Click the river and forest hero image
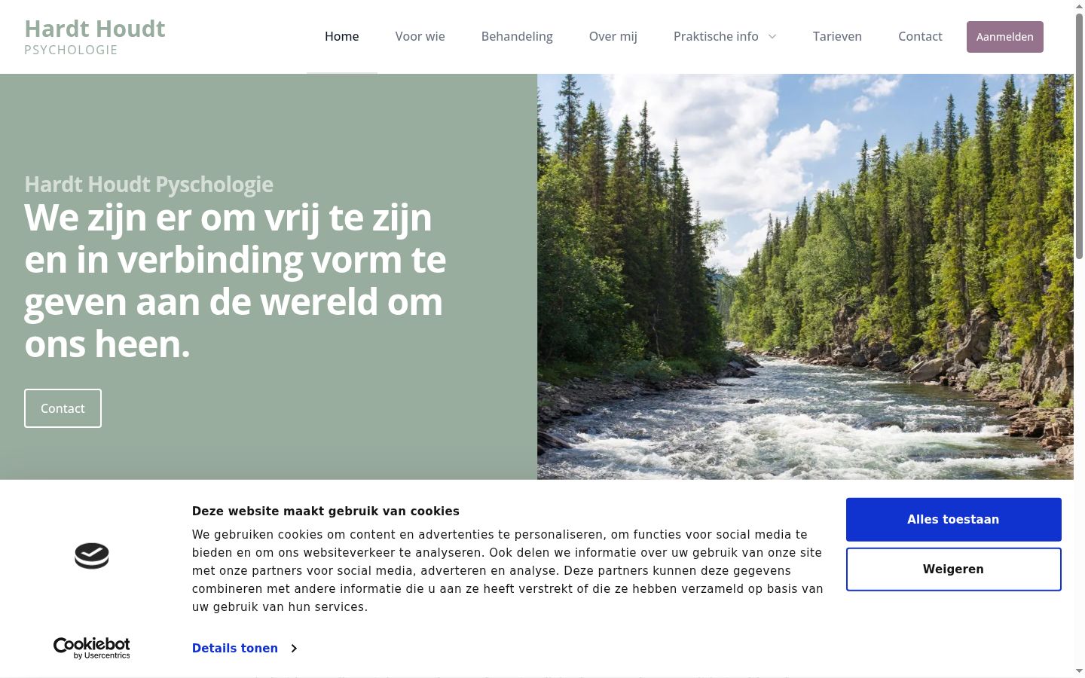 (x=805, y=276)
